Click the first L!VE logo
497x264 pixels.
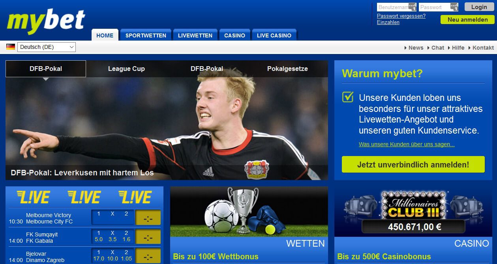pyautogui.click(x=33, y=197)
